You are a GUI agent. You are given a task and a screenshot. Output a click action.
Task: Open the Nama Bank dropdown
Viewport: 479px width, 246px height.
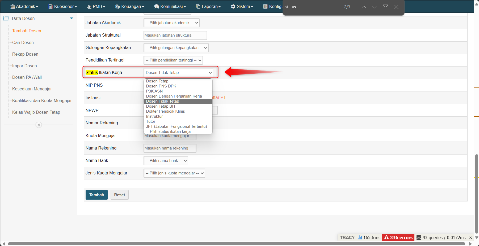click(x=166, y=161)
